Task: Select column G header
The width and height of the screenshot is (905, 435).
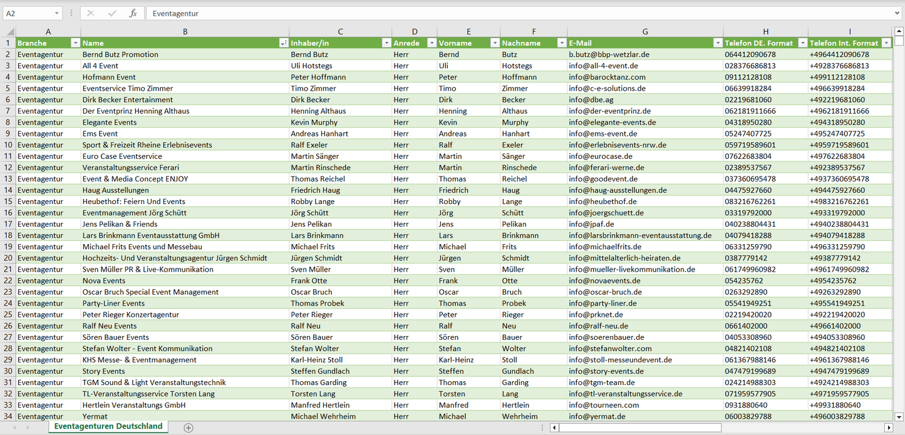Action: tap(645, 31)
